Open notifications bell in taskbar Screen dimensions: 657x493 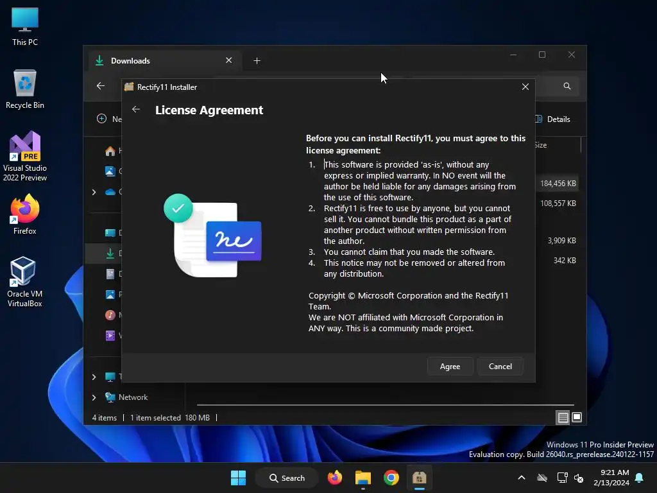tap(640, 478)
